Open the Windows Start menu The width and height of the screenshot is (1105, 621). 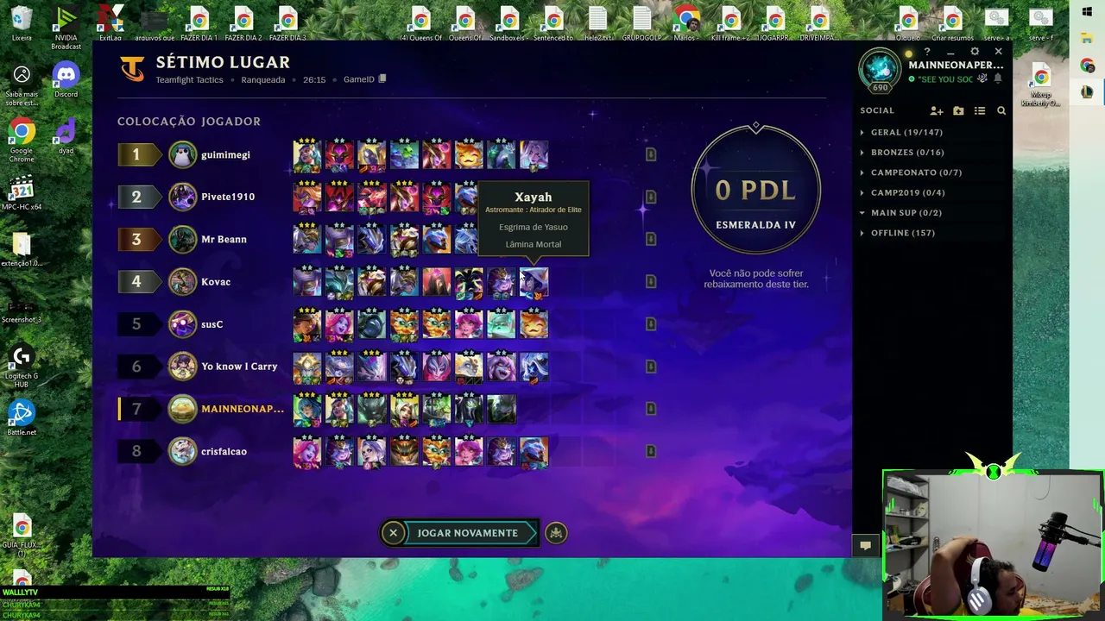1087,11
